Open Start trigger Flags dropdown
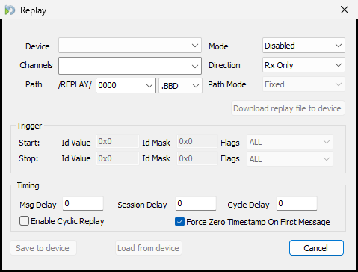358x272 pixels. pos(290,142)
